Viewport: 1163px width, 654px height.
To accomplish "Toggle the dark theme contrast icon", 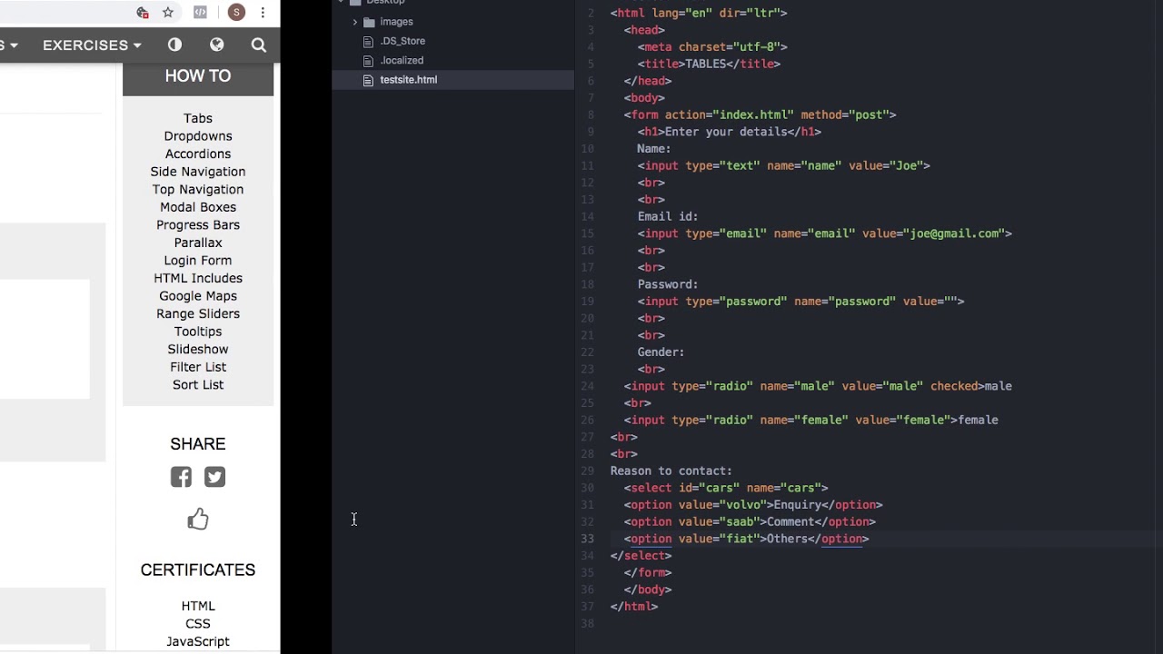I will pos(175,45).
